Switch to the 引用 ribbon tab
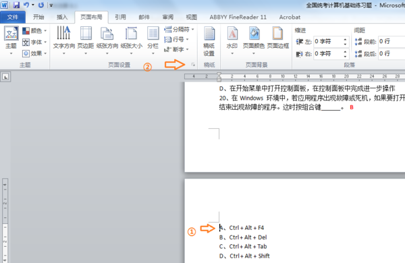 [x=120, y=18]
